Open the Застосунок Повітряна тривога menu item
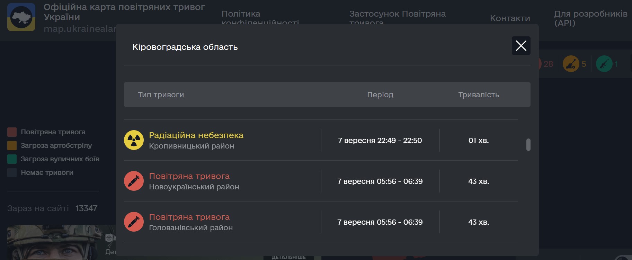Viewport: 632px width, 260px height. (397, 14)
